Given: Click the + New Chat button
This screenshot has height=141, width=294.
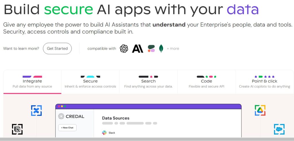Looking at the screenshot, I should (x=67, y=128).
